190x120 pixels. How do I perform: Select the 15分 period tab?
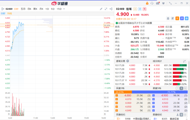tap(59, 9)
